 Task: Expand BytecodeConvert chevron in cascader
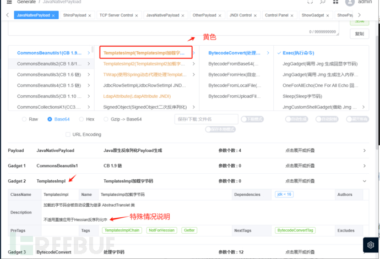[x=268, y=53]
